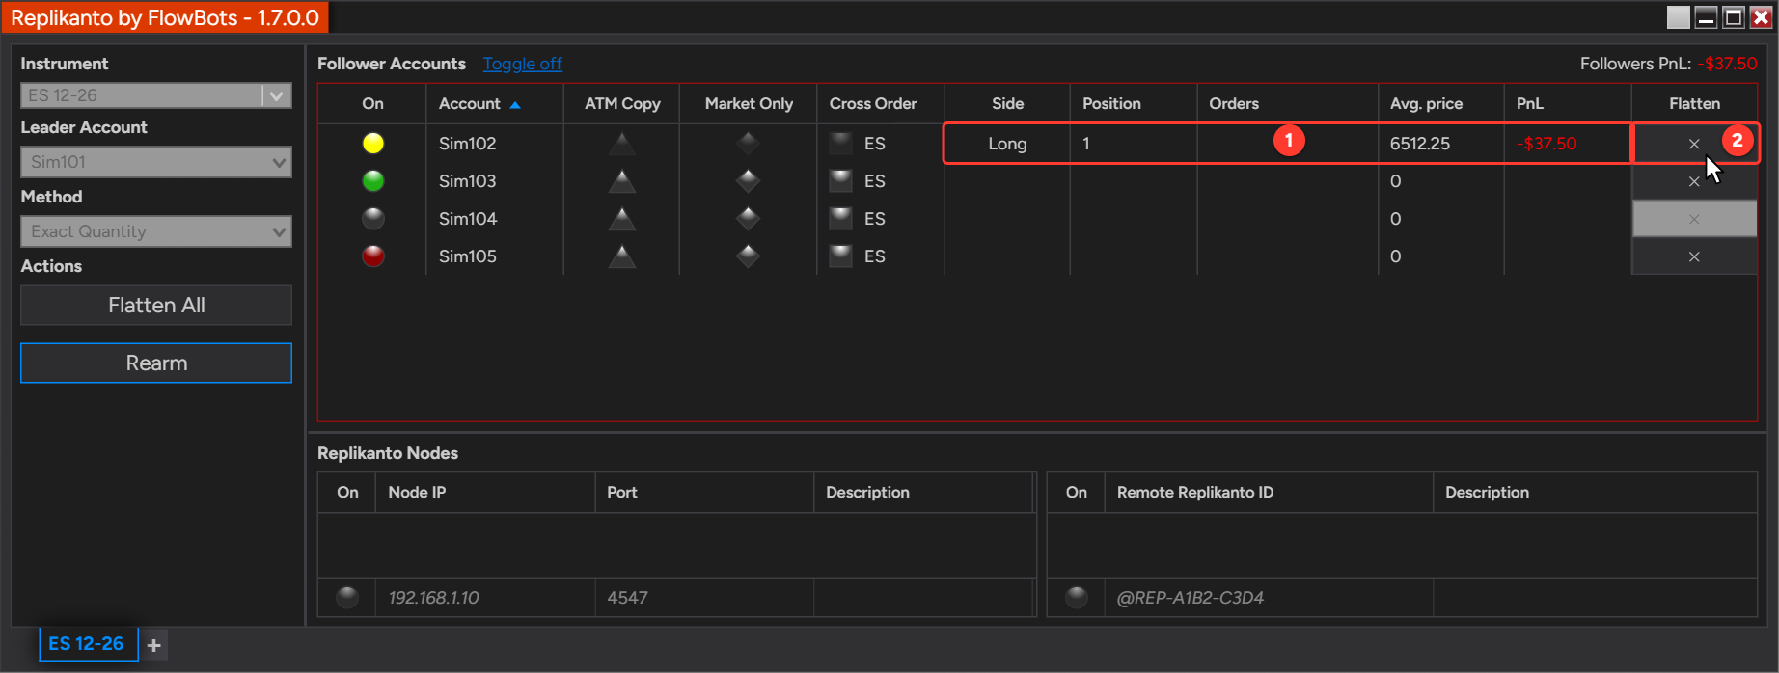Toggle the Sim105 red status light
1779x673 pixels.
(x=372, y=256)
